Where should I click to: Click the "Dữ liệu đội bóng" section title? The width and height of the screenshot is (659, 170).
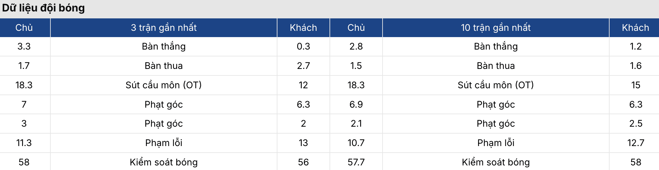tap(43, 8)
